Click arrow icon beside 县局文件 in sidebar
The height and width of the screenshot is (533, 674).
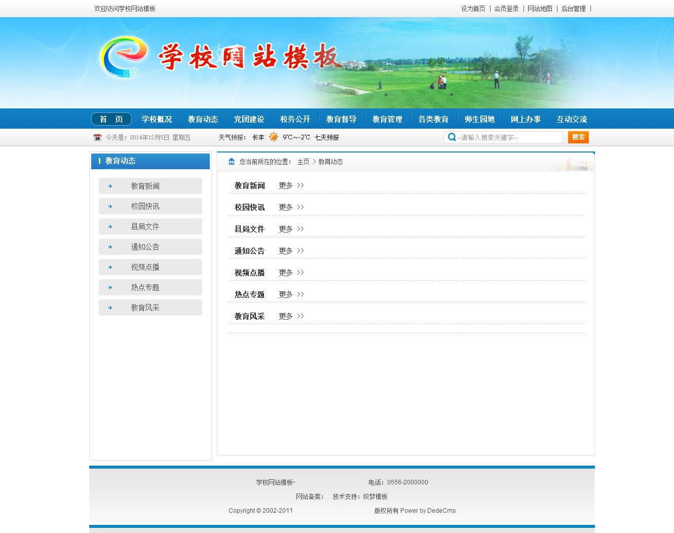(x=110, y=226)
